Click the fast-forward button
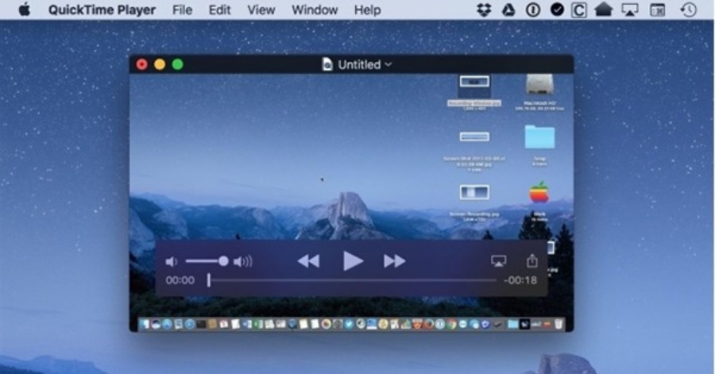 click(x=394, y=261)
